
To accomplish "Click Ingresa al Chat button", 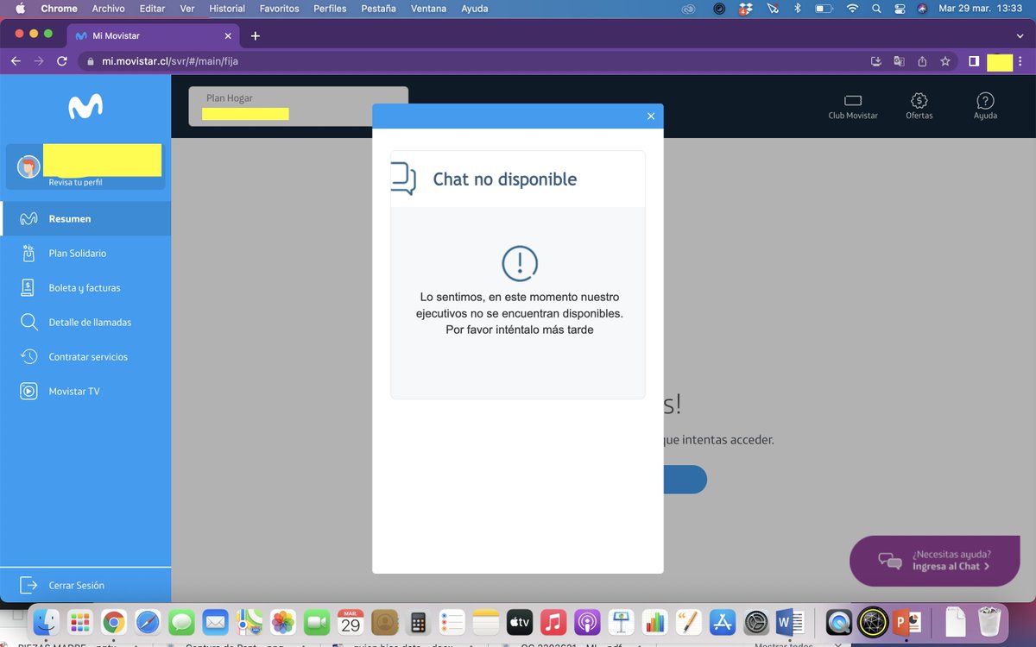I will tap(935, 561).
